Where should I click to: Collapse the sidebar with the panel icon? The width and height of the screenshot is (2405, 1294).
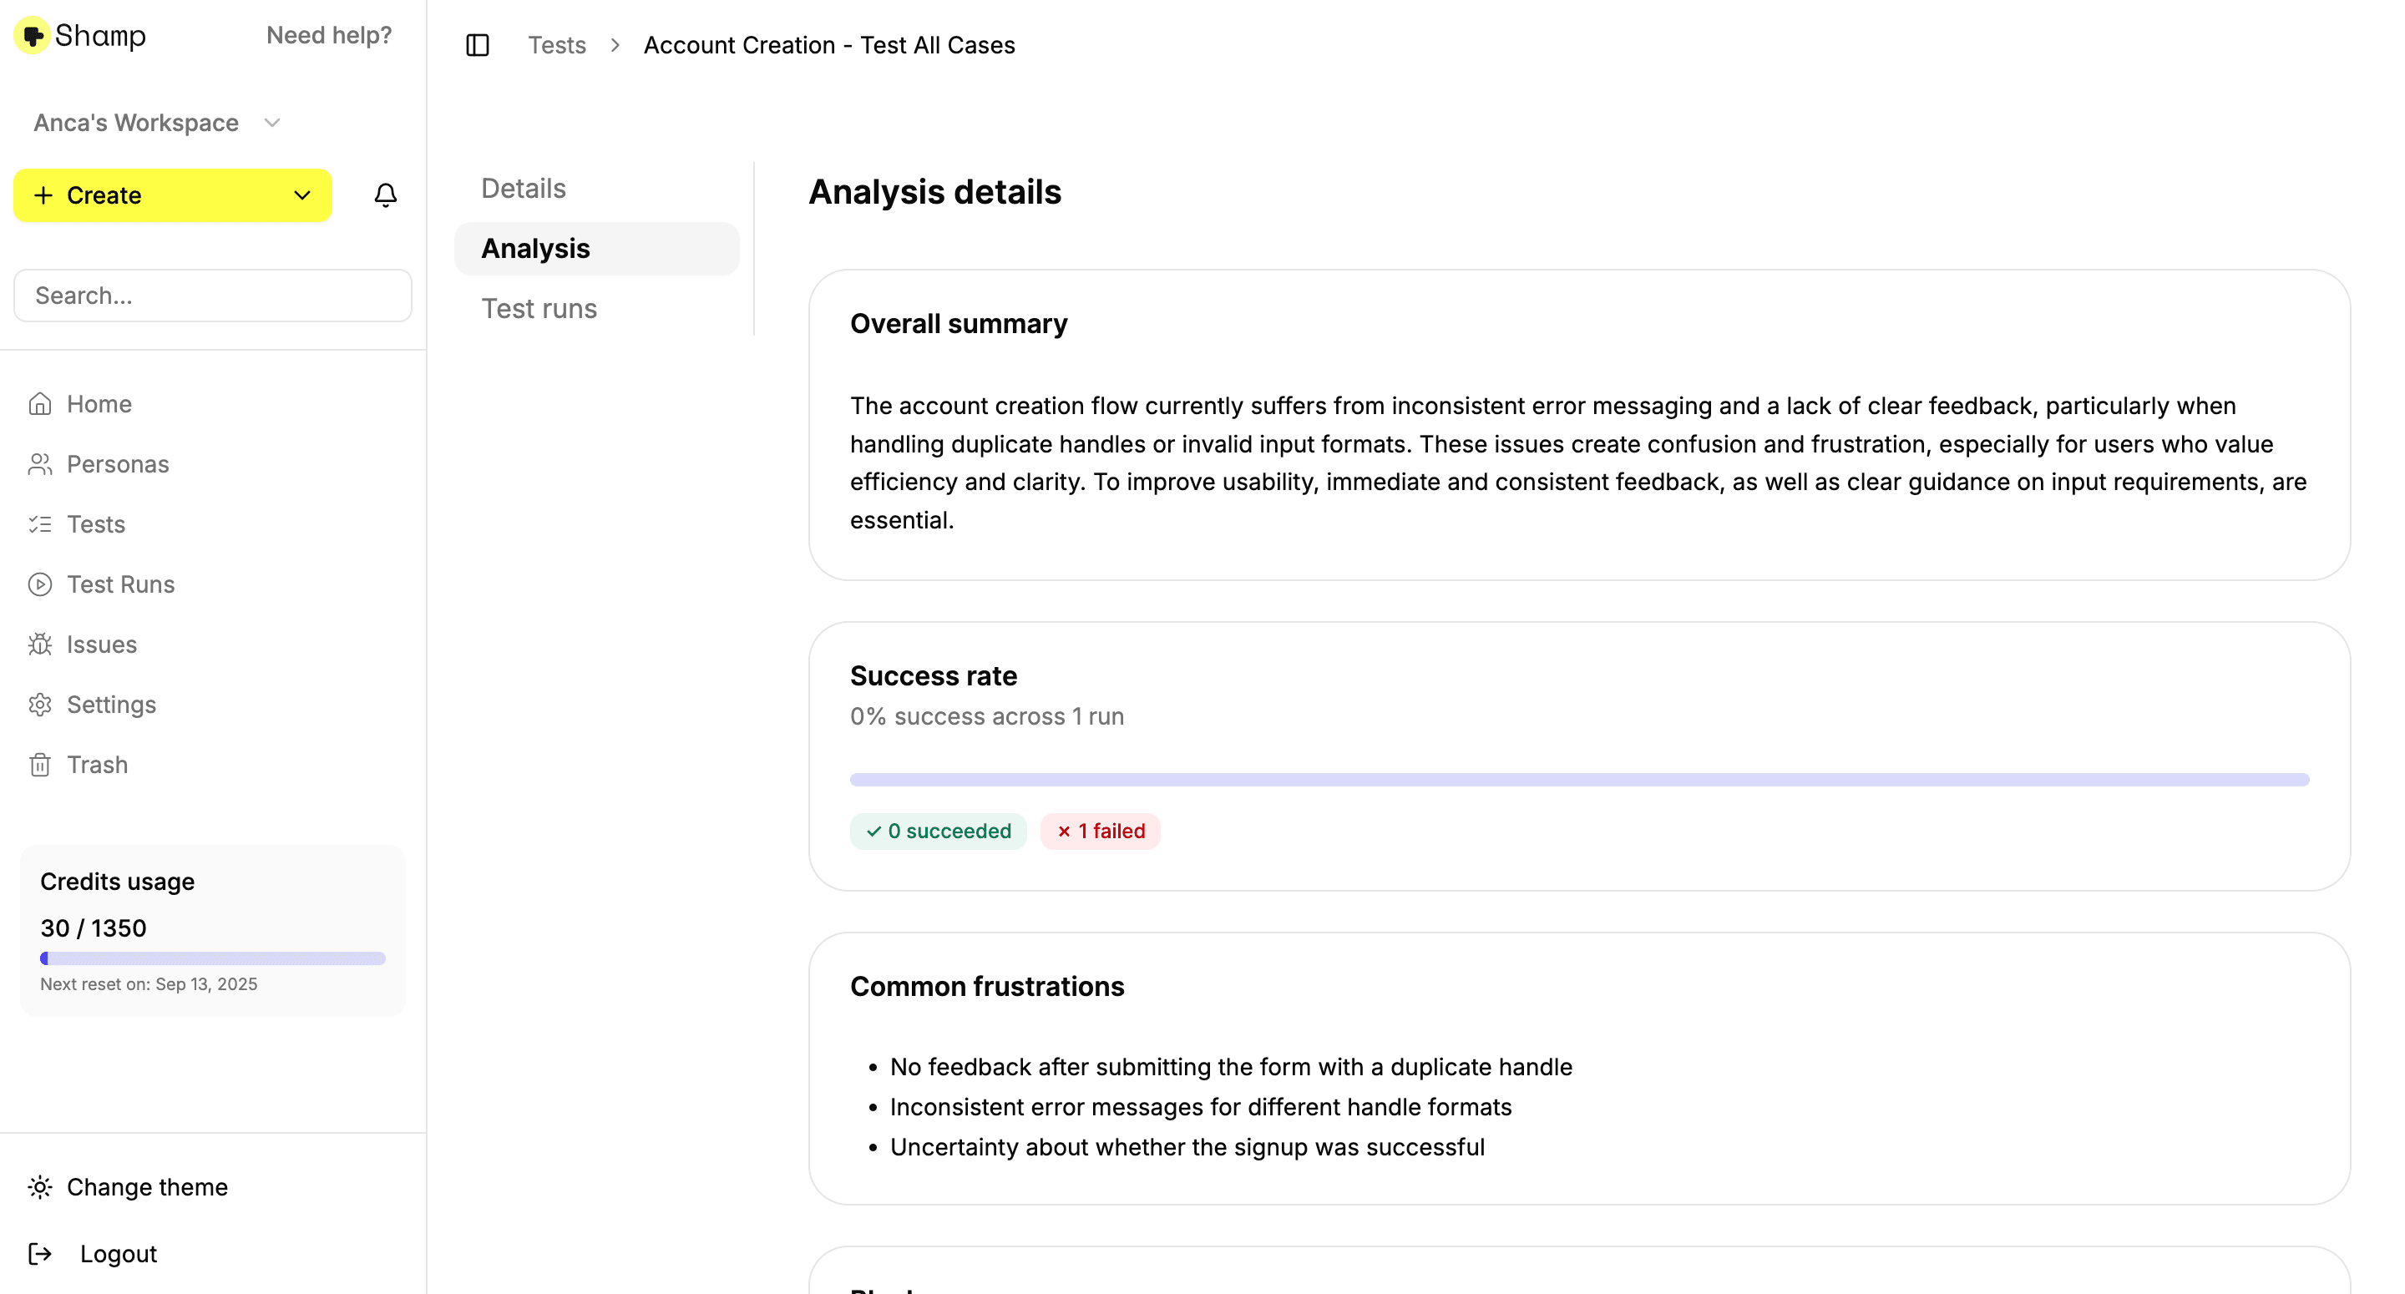tap(477, 45)
